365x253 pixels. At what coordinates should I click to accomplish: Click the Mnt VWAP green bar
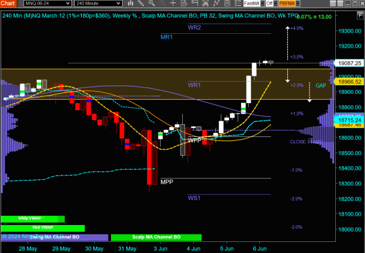[x=43, y=228]
